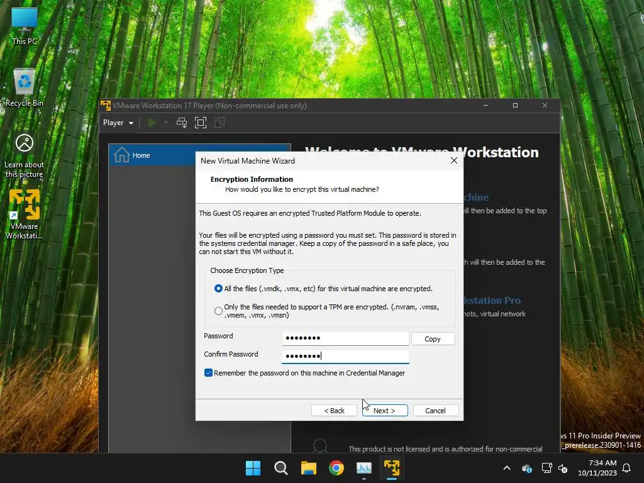
Task: Click the VMware Player title bar icon
Action: point(106,106)
